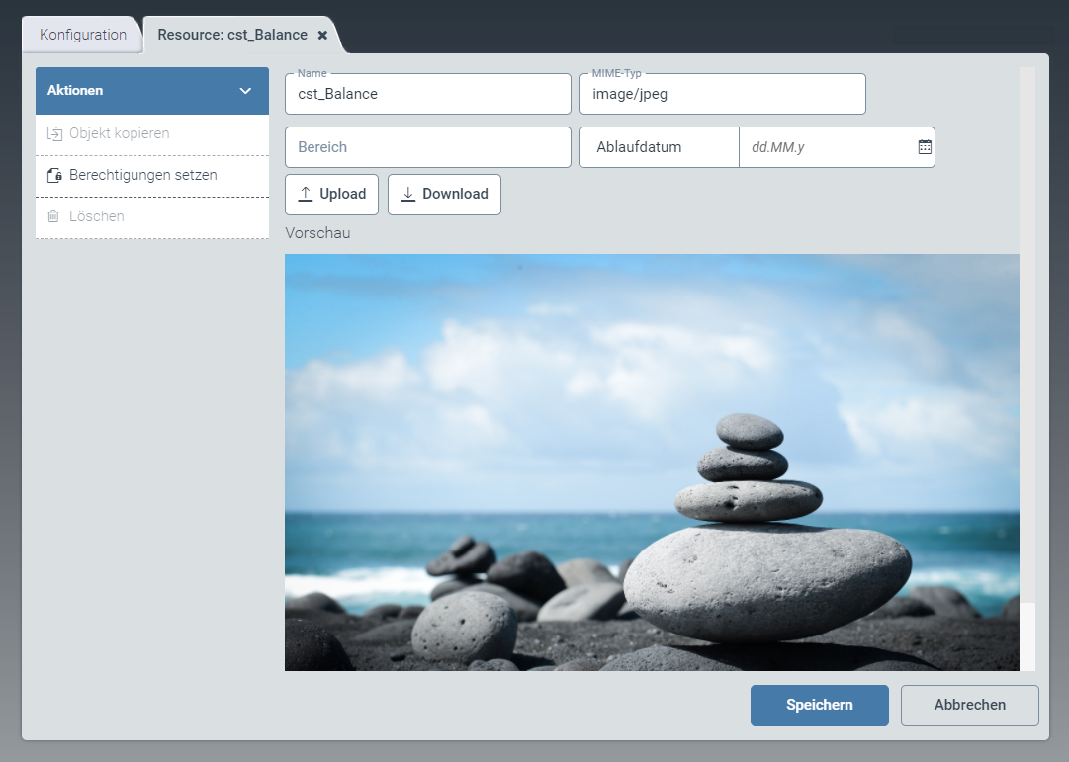Click the trash icon next to Löschen
Viewport: 1069px width, 762px height.
coord(54,216)
